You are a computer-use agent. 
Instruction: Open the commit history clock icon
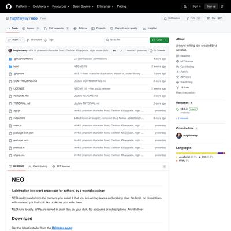tap(151, 50)
